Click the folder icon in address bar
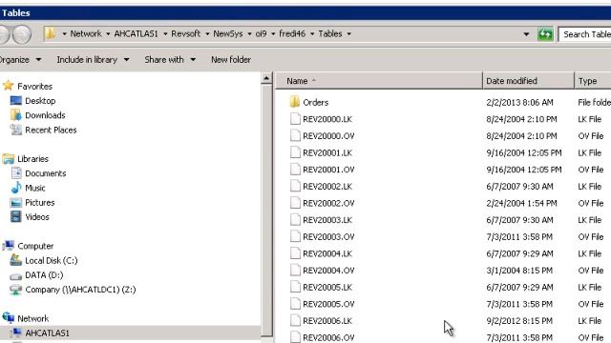The image size is (611, 343). (x=51, y=33)
